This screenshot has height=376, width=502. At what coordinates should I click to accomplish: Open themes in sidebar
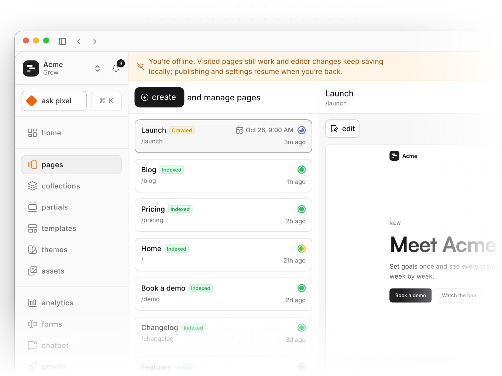click(x=71, y=250)
